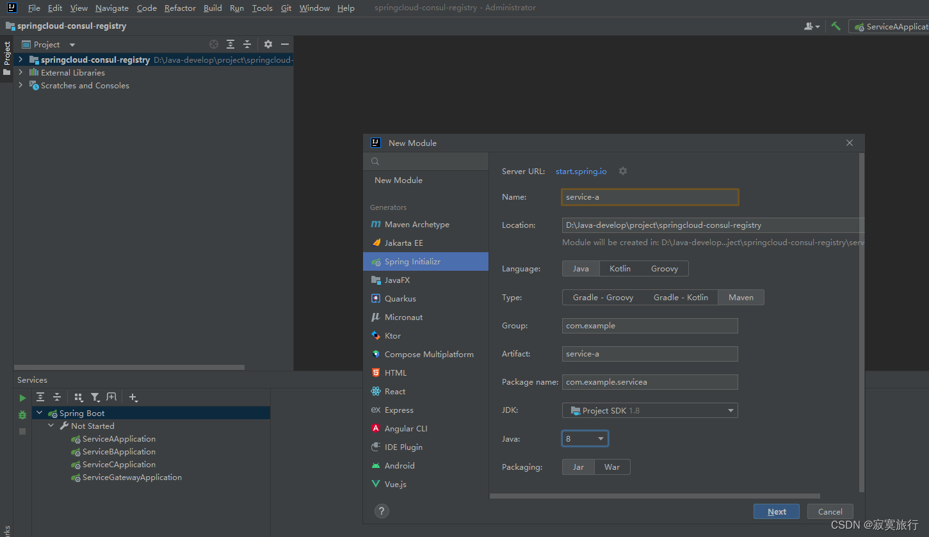929x537 pixels.
Task: Expand all in the Project panel toolbar
Action: 230,44
